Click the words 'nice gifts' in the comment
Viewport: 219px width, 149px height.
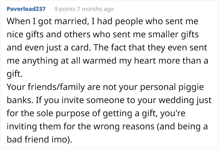coord(25,34)
